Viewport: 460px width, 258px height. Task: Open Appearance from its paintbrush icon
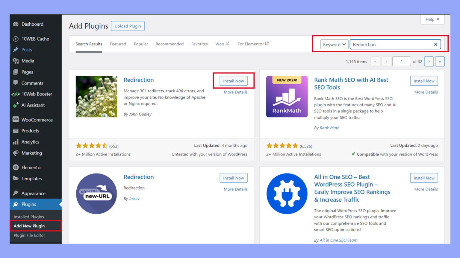(16, 193)
